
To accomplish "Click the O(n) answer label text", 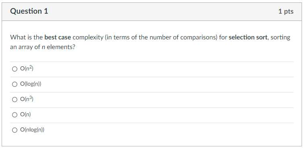I will click(x=25, y=115).
